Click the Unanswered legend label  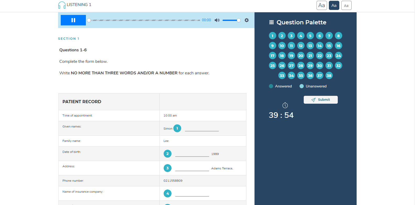(316, 86)
